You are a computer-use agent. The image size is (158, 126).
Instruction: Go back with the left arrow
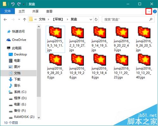(5, 20)
